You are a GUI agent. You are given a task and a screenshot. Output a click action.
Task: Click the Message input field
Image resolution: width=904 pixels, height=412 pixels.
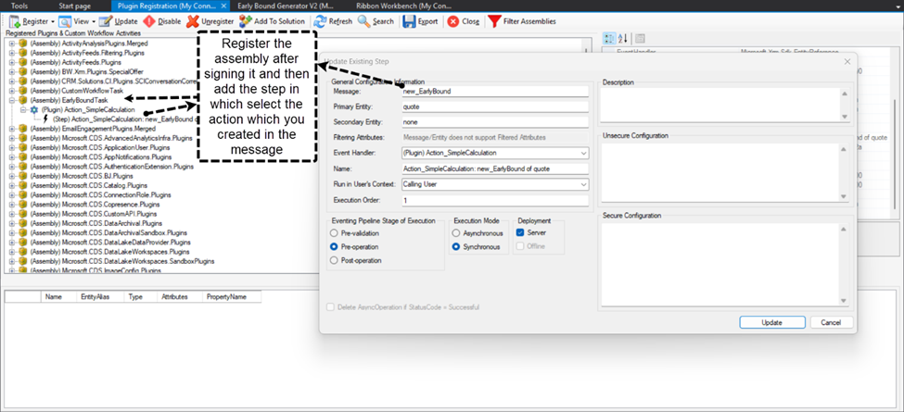point(495,91)
